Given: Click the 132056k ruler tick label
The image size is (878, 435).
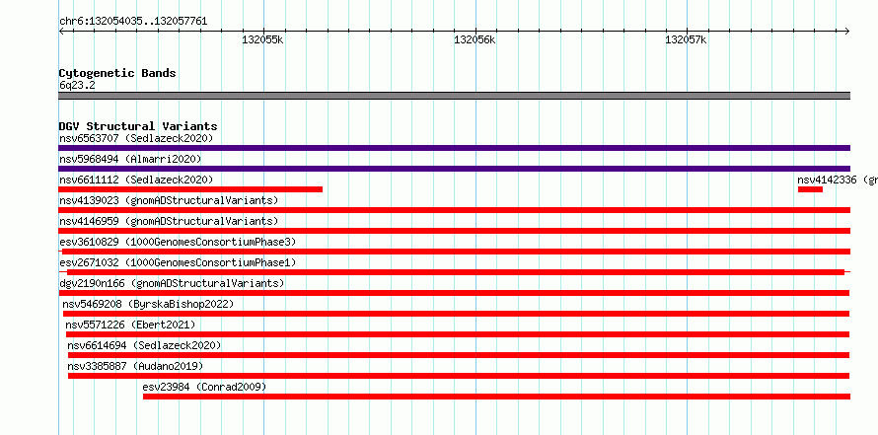Looking at the screenshot, I should (475, 39).
